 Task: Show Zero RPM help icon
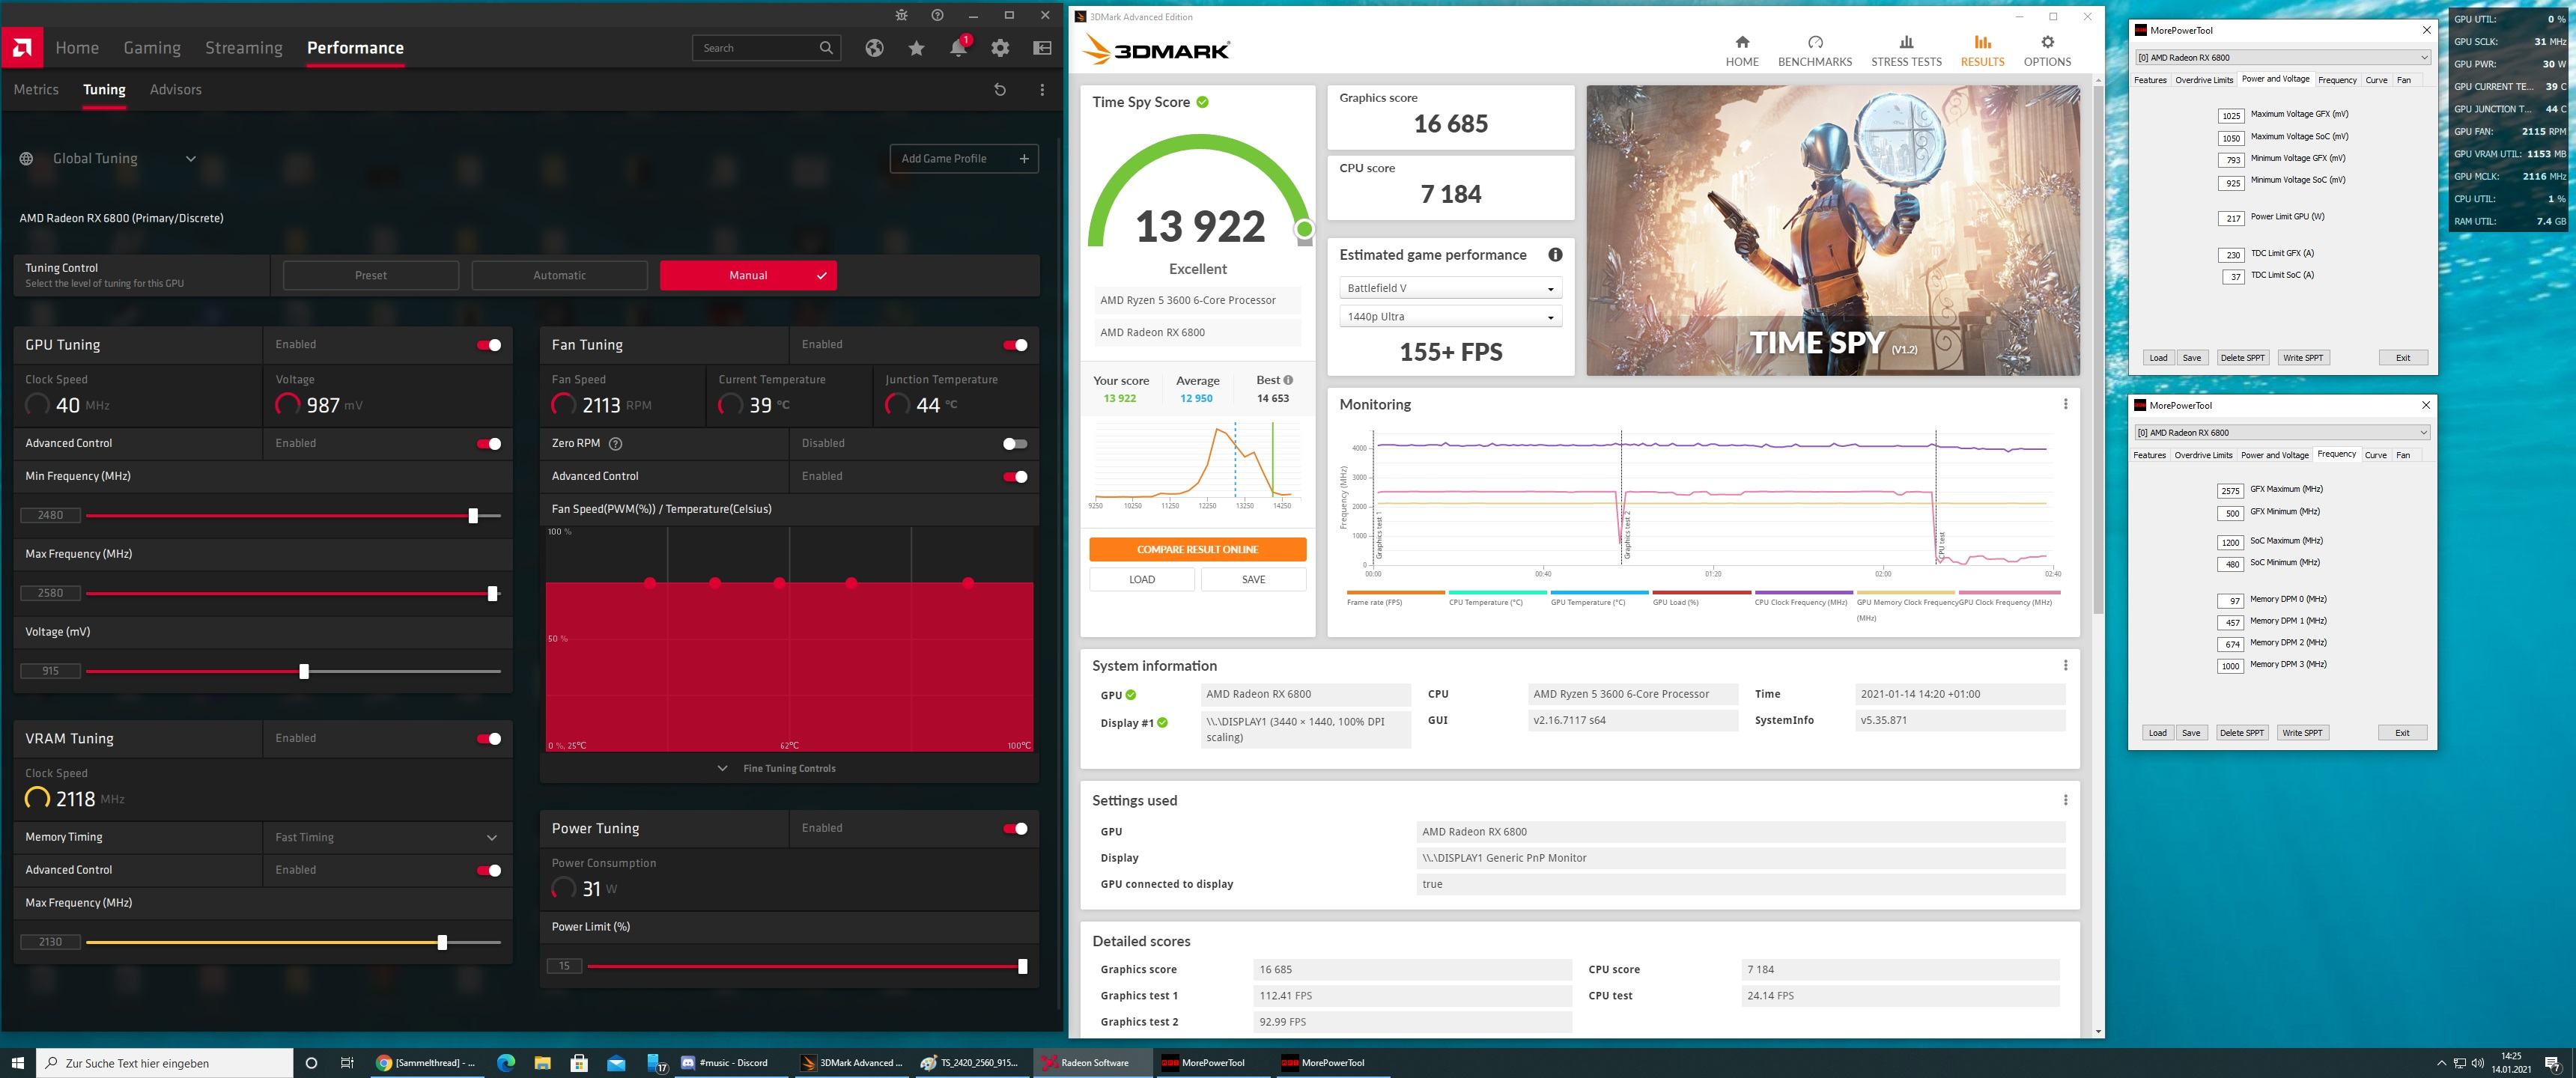coord(615,443)
